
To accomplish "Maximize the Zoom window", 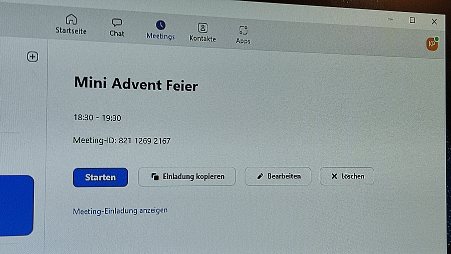I will [x=412, y=20].
